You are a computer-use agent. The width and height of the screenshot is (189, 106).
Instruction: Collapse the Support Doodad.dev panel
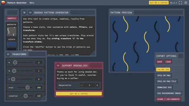[58, 65]
